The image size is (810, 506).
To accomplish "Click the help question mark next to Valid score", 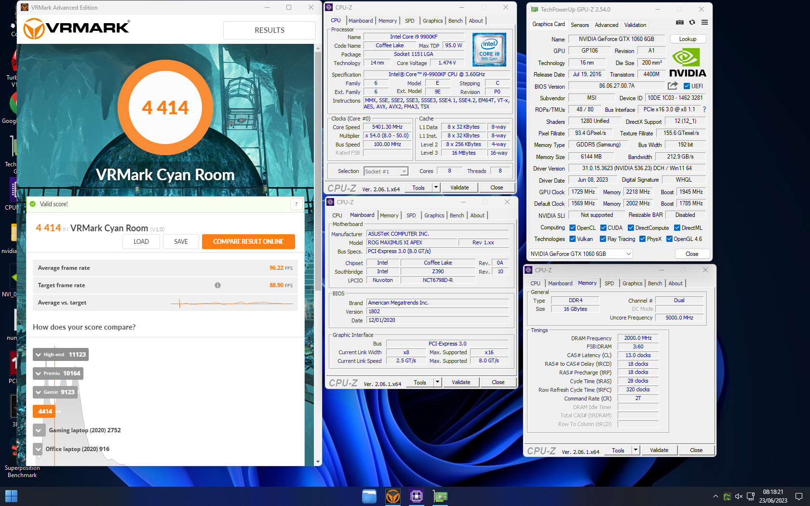I will point(296,204).
